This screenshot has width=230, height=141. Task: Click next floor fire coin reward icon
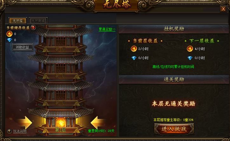coord(190,49)
